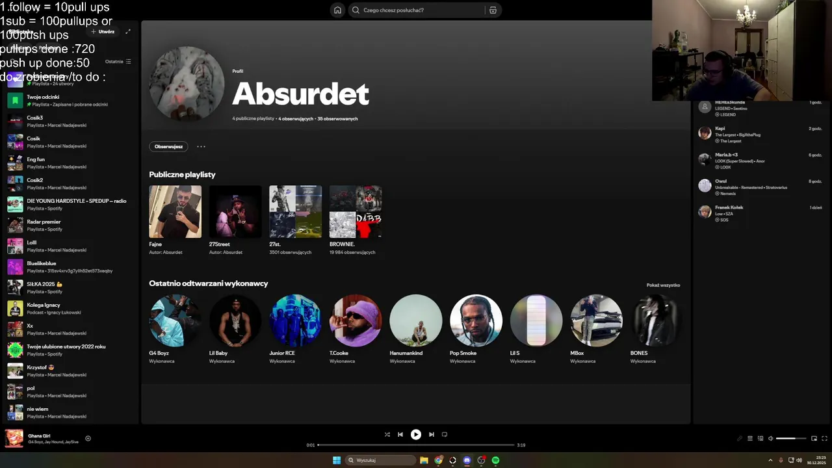The height and width of the screenshot is (468, 832).
Task: Open artist Lil Baby
Action: click(x=235, y=329)
